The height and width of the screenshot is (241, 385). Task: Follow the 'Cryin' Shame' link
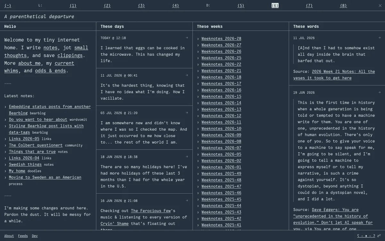coord(114,223)
